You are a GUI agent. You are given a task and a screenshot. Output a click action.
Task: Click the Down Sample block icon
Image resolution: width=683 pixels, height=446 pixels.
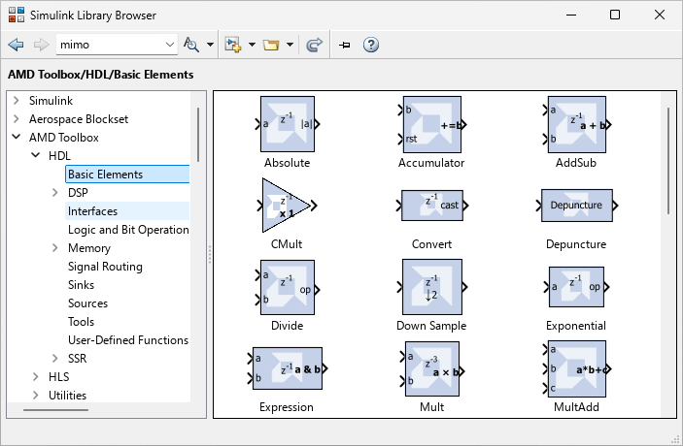click(x=431, y=287)
